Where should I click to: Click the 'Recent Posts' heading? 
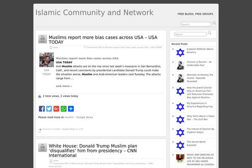pos(179,44)
